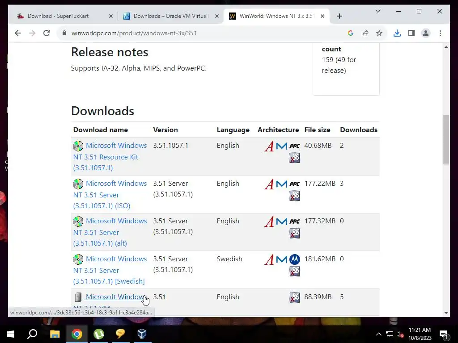Click the CD disc icon for Server (alt)
This screenshot has width=458, height=343.
pos(78,222)
